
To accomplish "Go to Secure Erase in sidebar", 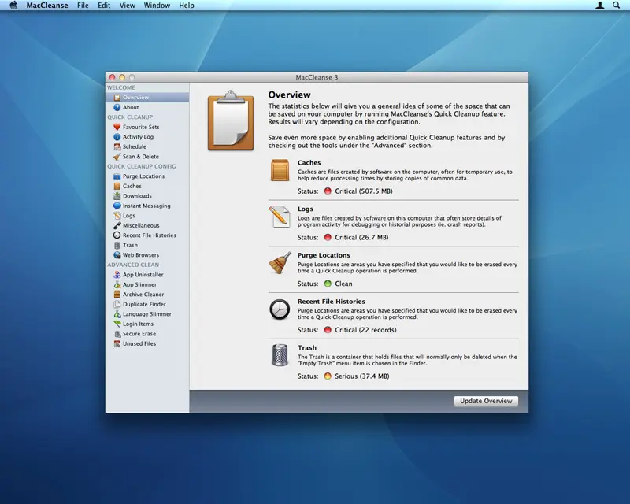I will tap(135, 334).
